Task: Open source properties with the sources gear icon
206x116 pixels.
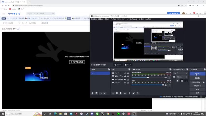Action: tap(121, 93)
